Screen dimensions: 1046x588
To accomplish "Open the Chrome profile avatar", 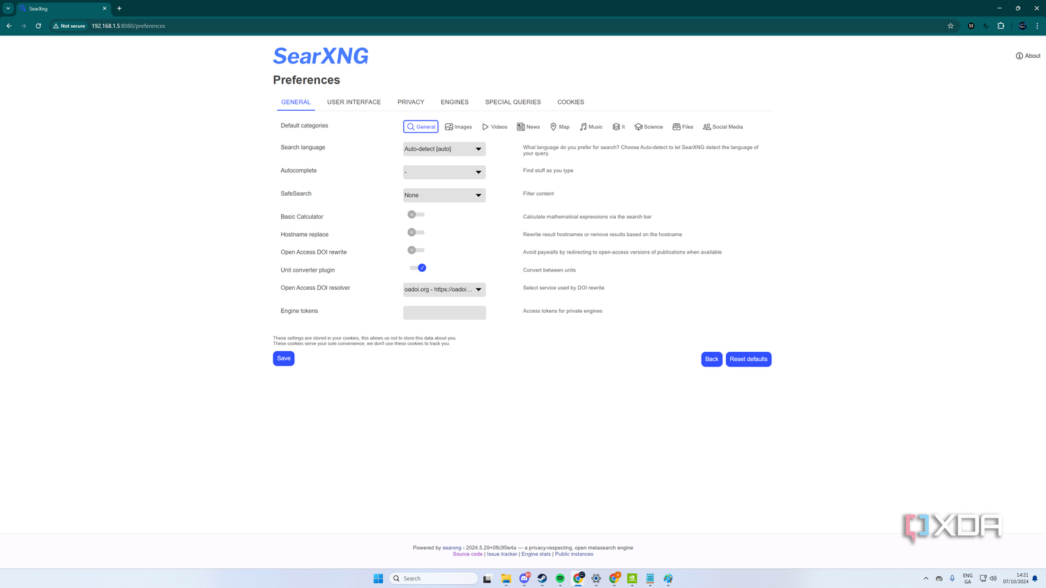I will click(x=1022, y=26).
